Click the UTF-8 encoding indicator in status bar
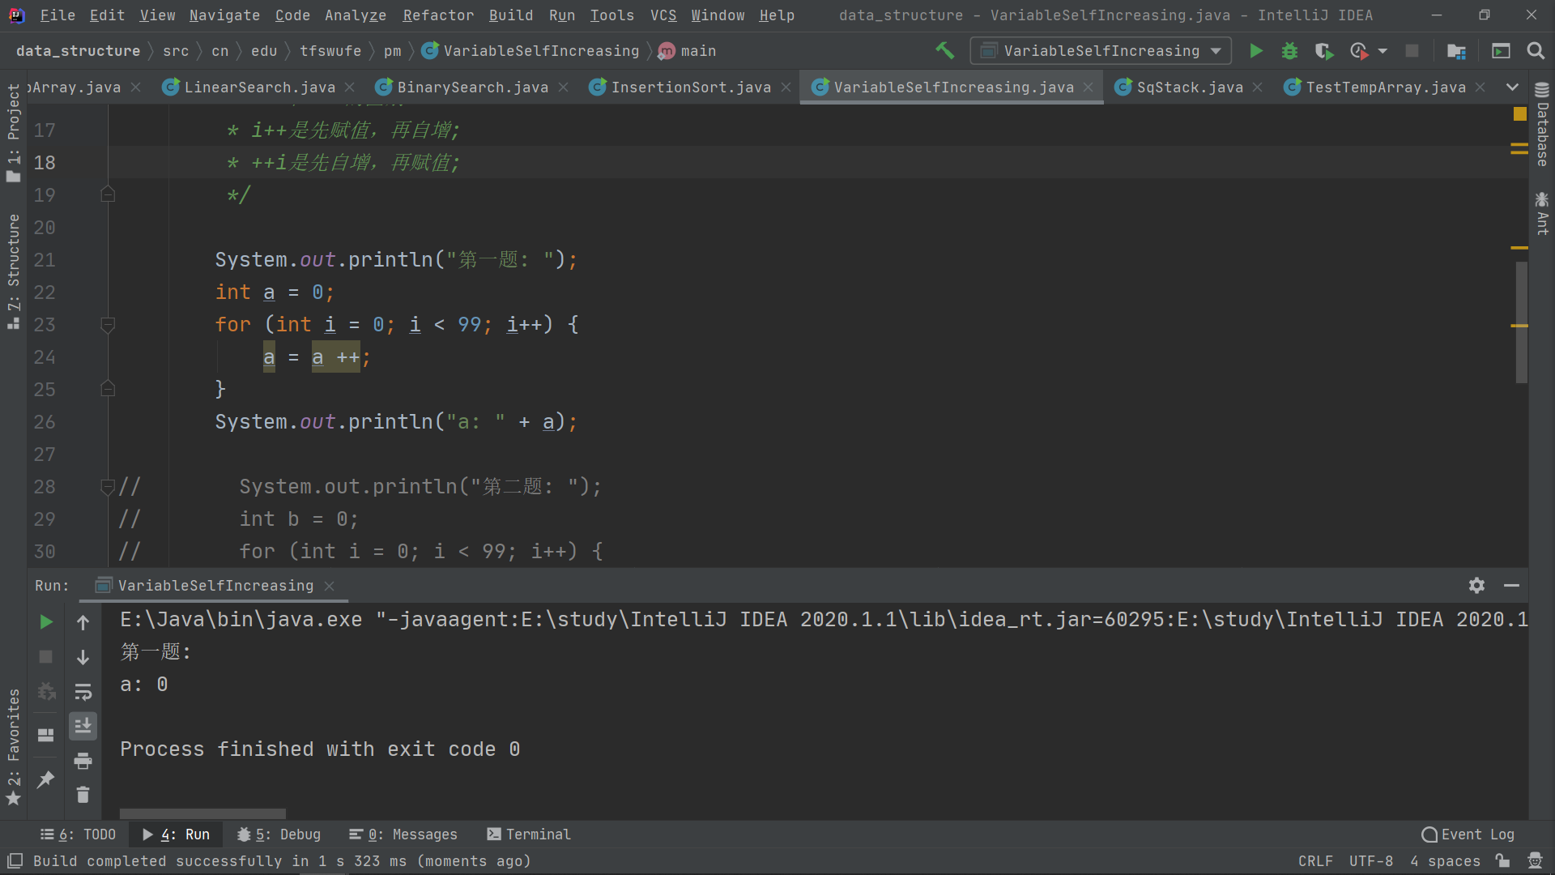The height and width of the screenshot is (875, 1555). [x=1370, y=861]
